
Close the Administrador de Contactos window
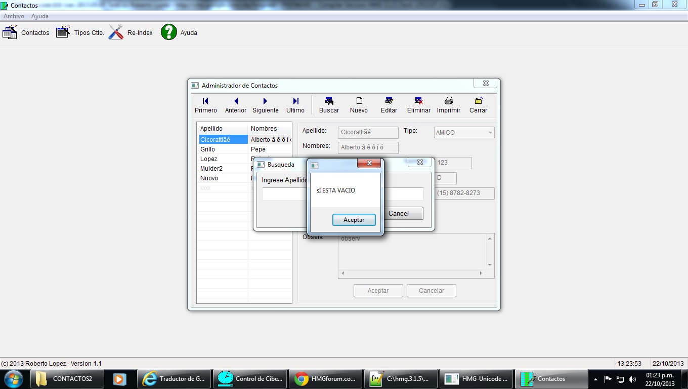click(x=486, y=83)
